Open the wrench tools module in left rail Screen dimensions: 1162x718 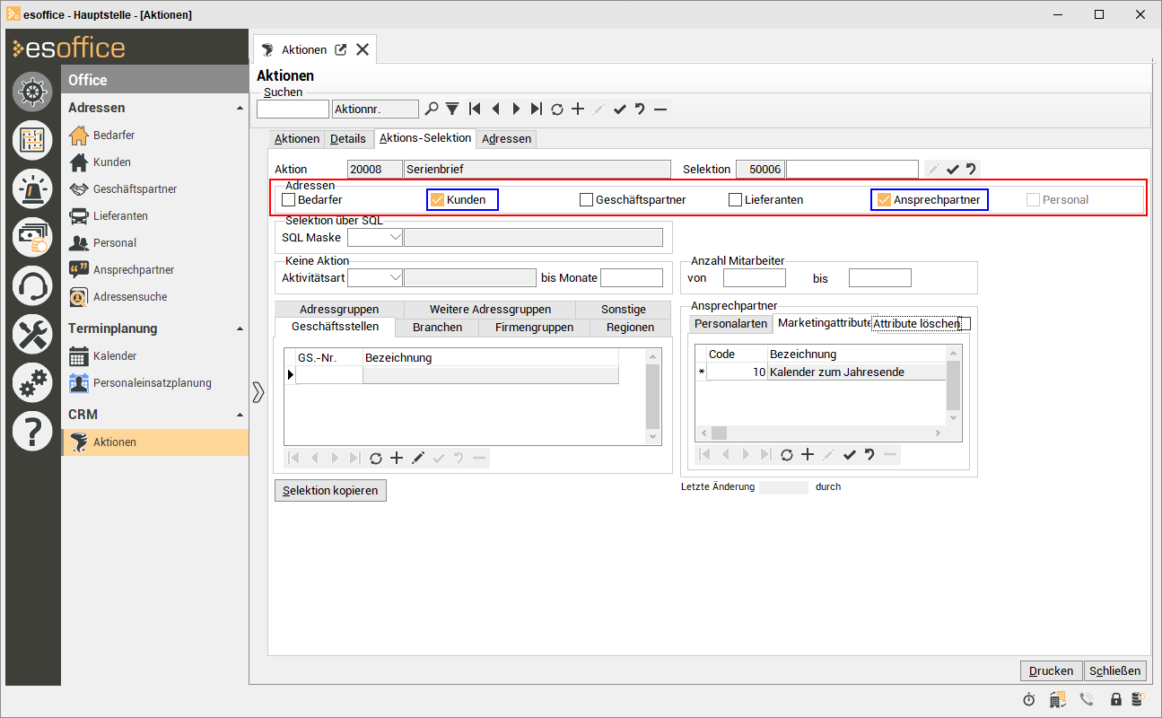click(32, 335)
